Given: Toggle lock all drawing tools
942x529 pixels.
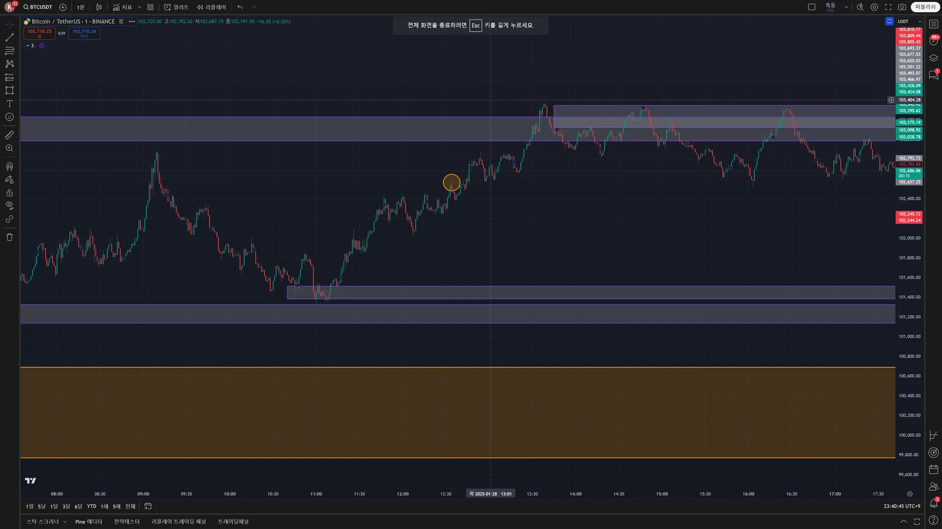Looking at the screenshot, I should coord(9,193).
